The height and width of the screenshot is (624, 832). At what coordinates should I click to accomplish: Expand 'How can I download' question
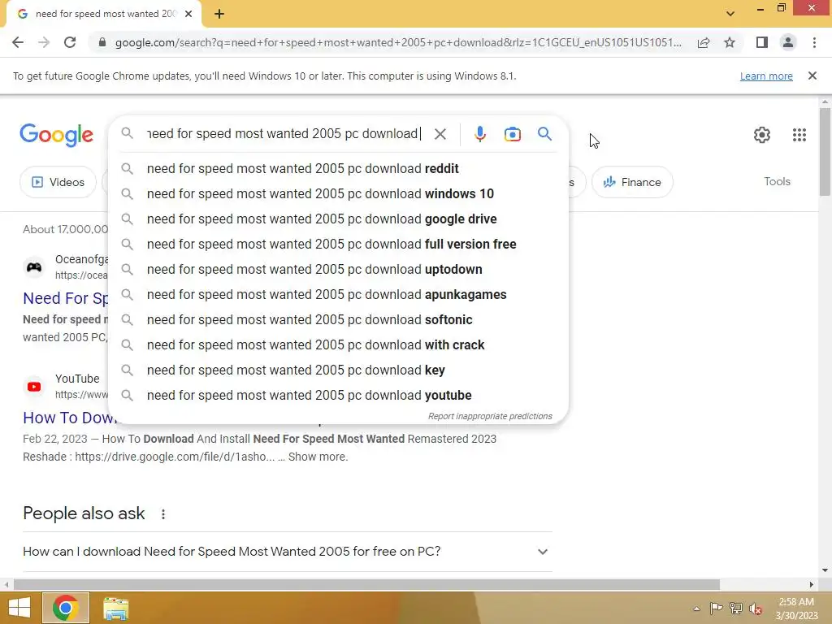coord(287,552)
